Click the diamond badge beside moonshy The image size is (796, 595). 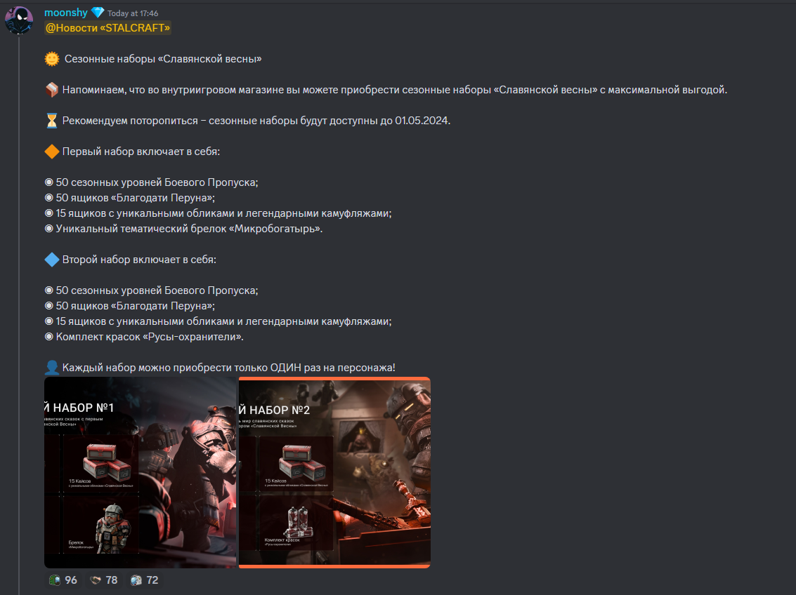98,13
